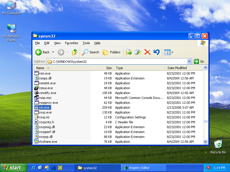230x172 pixels.
Task: Select the rsmps.dll file icon
Action: pos(37,78)
